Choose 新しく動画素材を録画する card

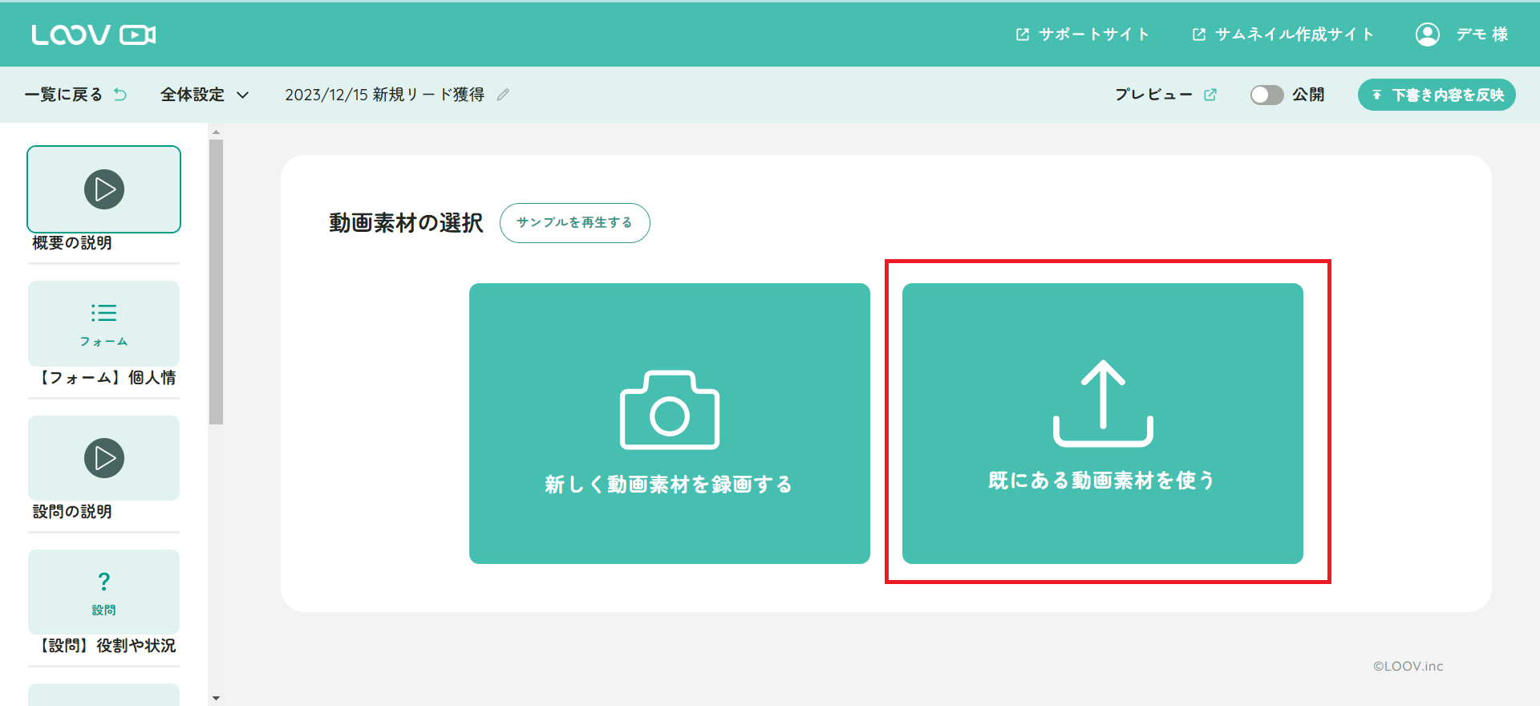click(670, 424)
